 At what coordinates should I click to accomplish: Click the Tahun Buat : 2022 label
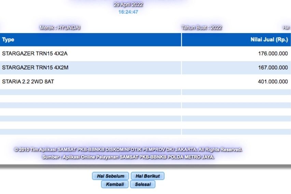[202, 28]
